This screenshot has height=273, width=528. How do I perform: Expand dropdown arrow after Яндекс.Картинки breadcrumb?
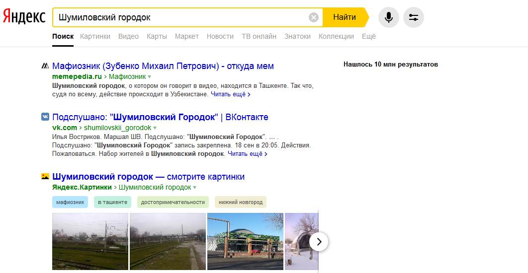195,187
